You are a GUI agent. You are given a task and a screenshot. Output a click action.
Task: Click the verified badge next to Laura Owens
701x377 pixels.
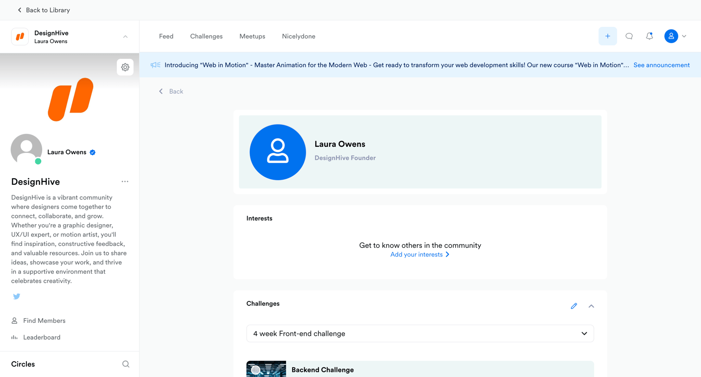93,152
